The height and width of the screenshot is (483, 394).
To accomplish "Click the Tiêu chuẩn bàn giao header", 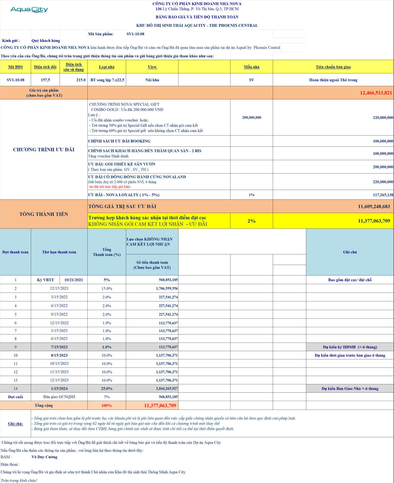I will [x=333, y=67].
